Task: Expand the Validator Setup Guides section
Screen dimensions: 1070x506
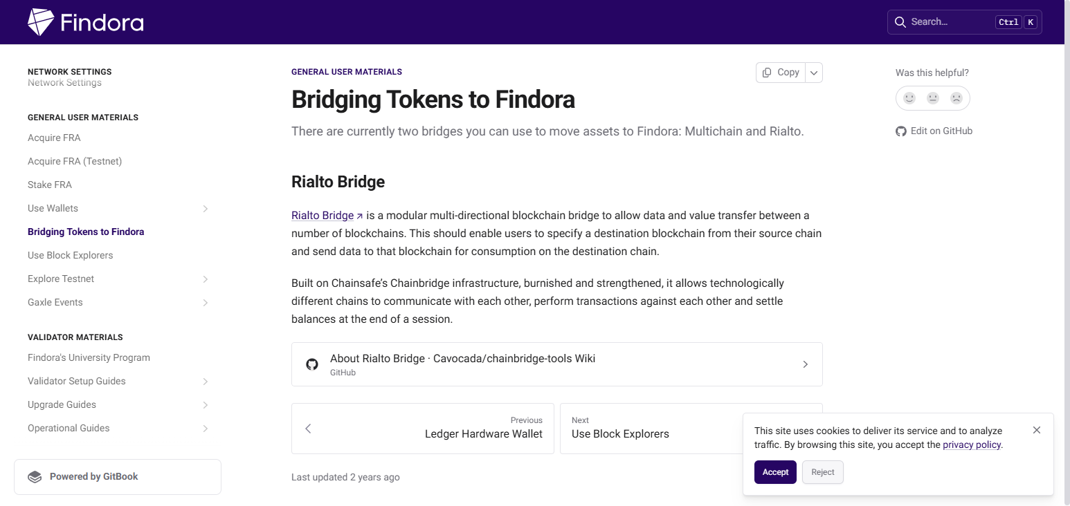Action: (x=206, y=381)
